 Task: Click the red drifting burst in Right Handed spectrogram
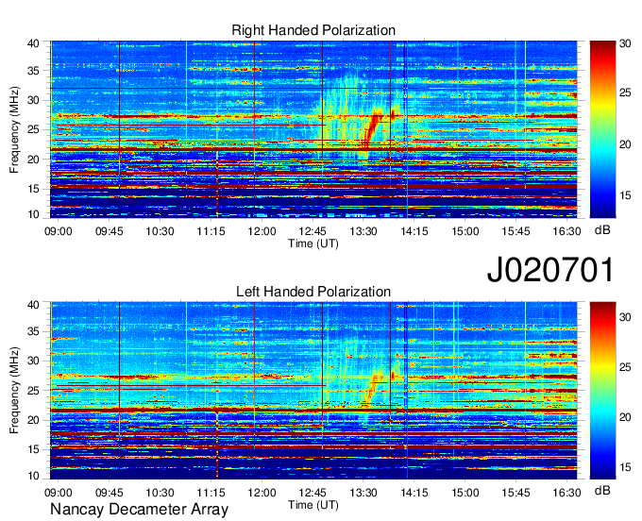tap(374, 129)
